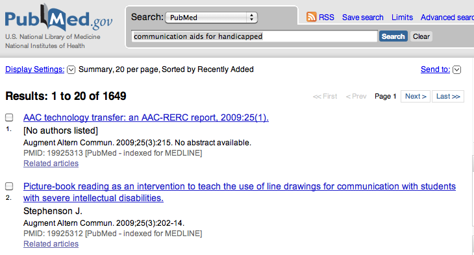The height and width of the screenshot is (255, 474).
Task: Expand the Display Settings arrow icon
Action: point(71,70)
